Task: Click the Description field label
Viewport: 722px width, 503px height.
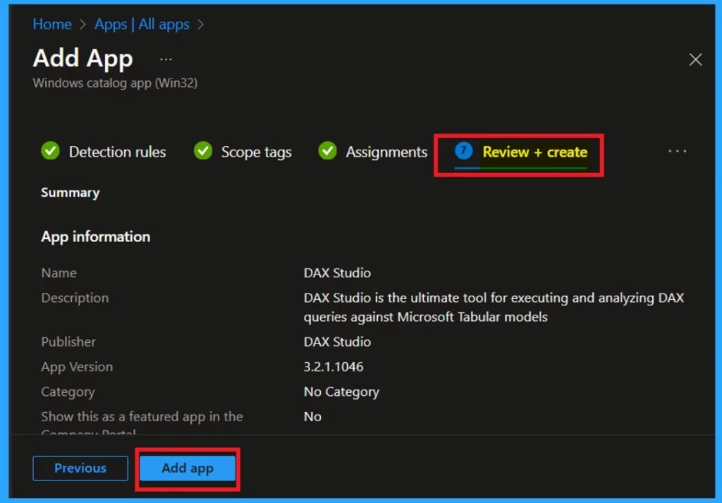Action: pyautogui.click(x=75, y=298)
